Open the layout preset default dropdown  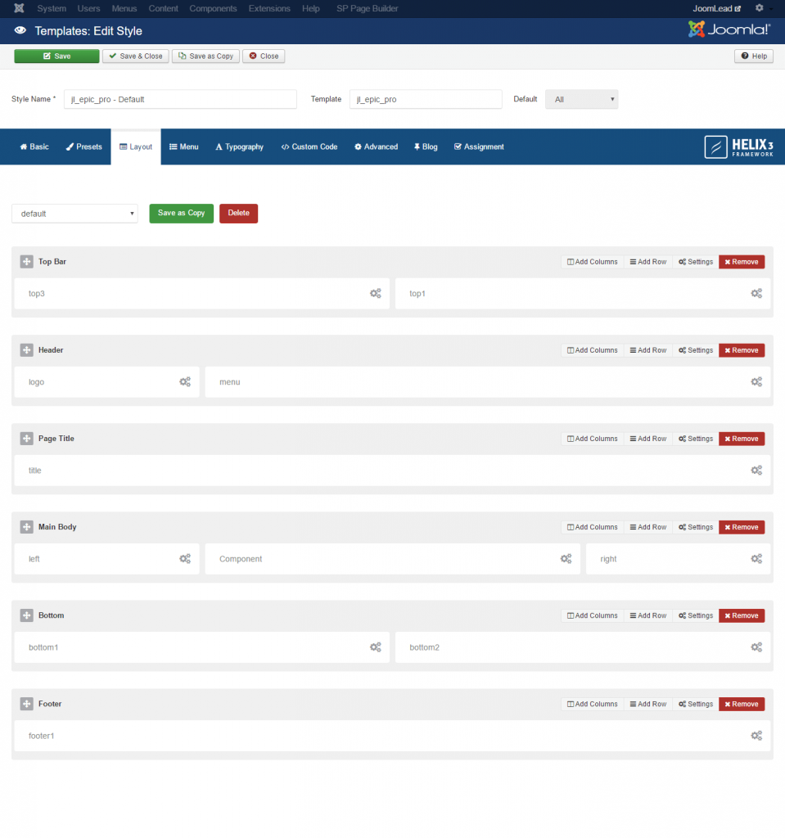74,213
